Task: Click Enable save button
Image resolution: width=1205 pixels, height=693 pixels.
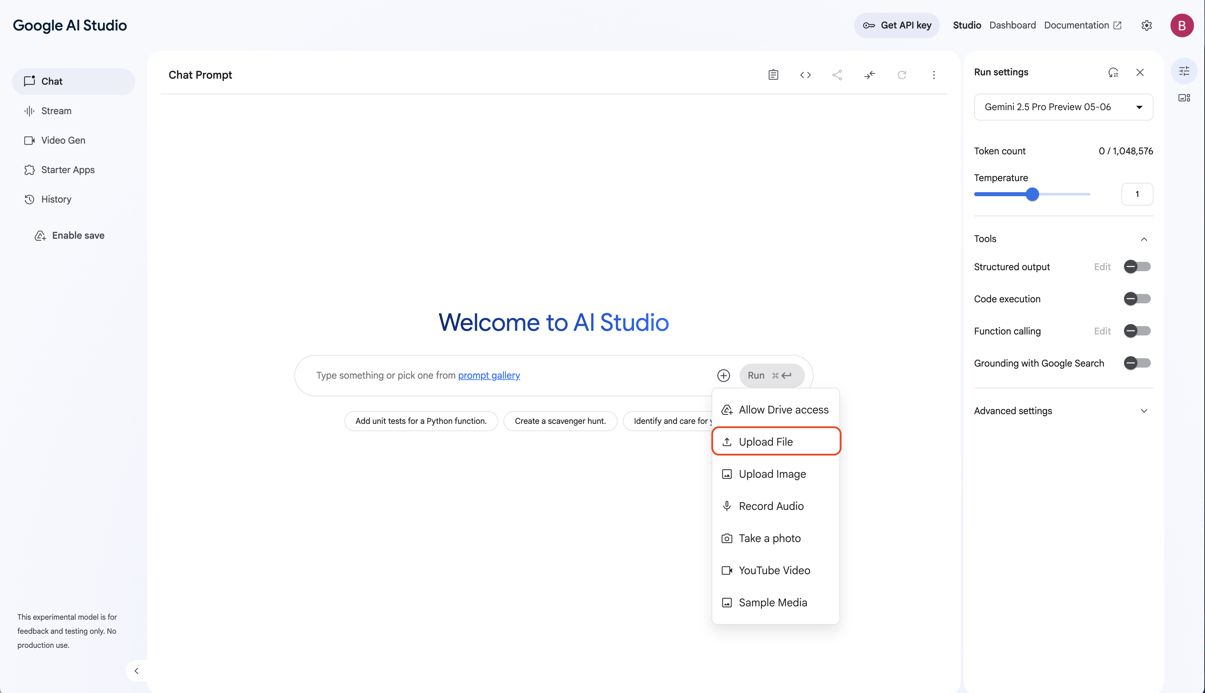Action: [x=70, y=236]
